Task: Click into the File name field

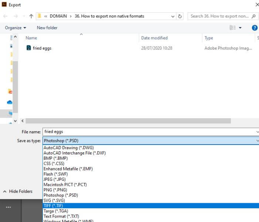Action: tap(150, 132)
